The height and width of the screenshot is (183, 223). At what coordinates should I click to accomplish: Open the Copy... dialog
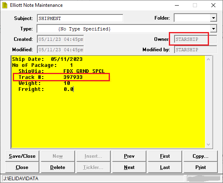[201, 156]
